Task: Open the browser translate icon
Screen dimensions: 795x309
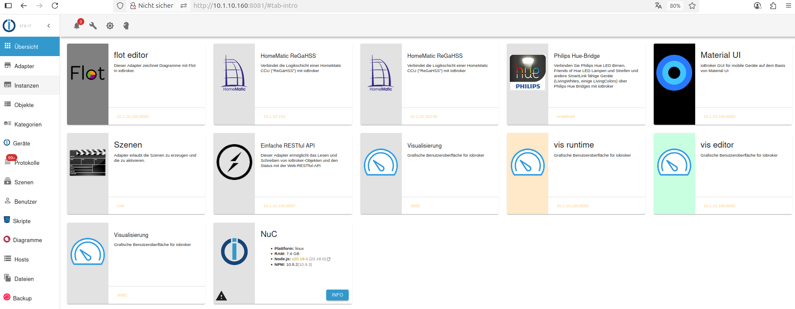Action: tap(658, 6)
